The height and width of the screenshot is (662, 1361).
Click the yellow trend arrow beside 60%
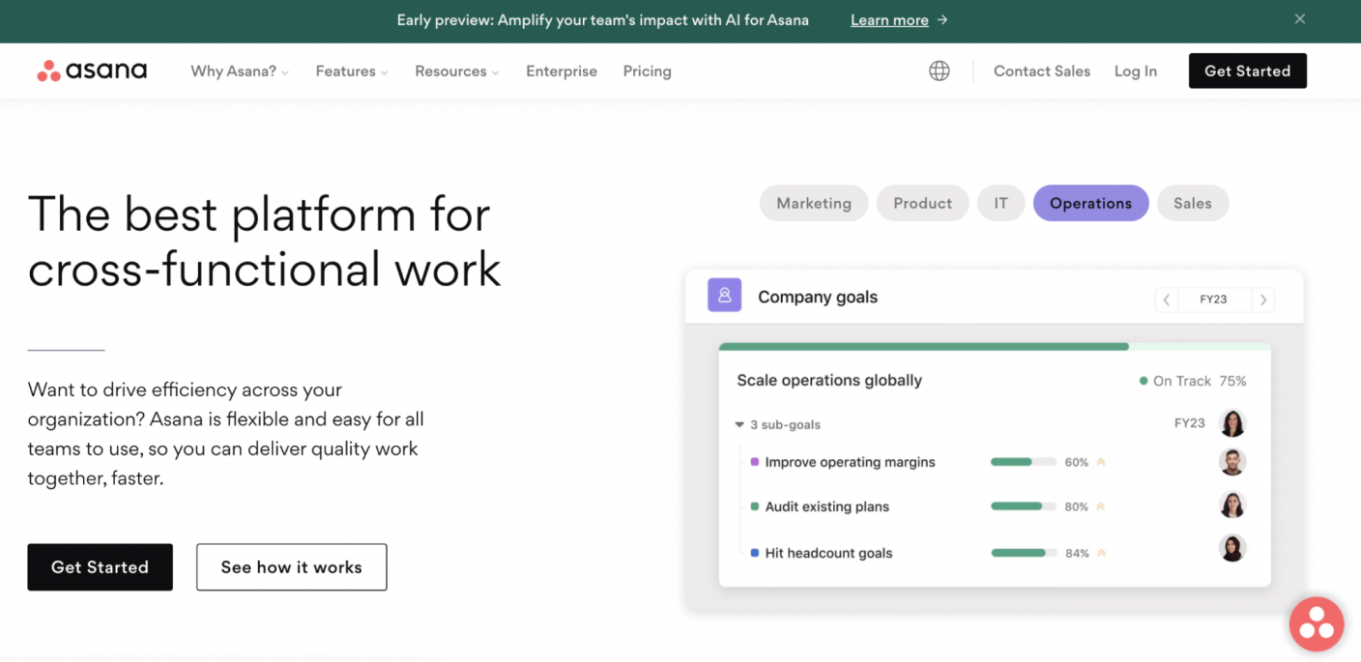click(1101, 462)
